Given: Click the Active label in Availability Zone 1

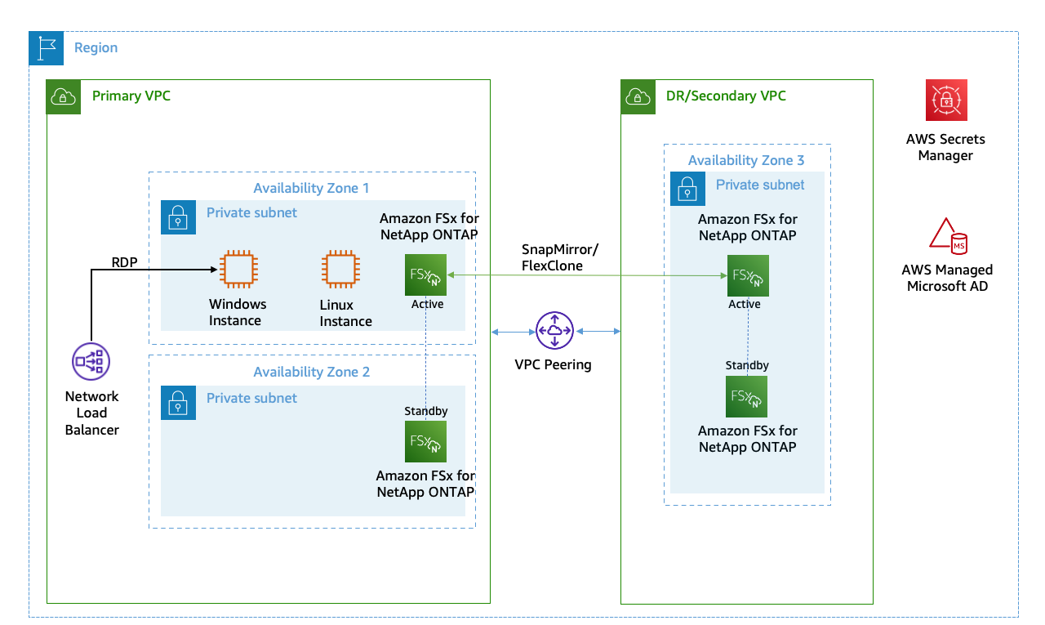Looking at the screenshot, I should (x=427, y=304).
